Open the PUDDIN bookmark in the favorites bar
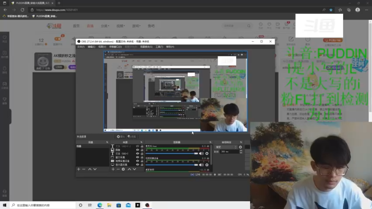This screenshot has height=209, width=372. pyautogui.click(x=44, y=16)
